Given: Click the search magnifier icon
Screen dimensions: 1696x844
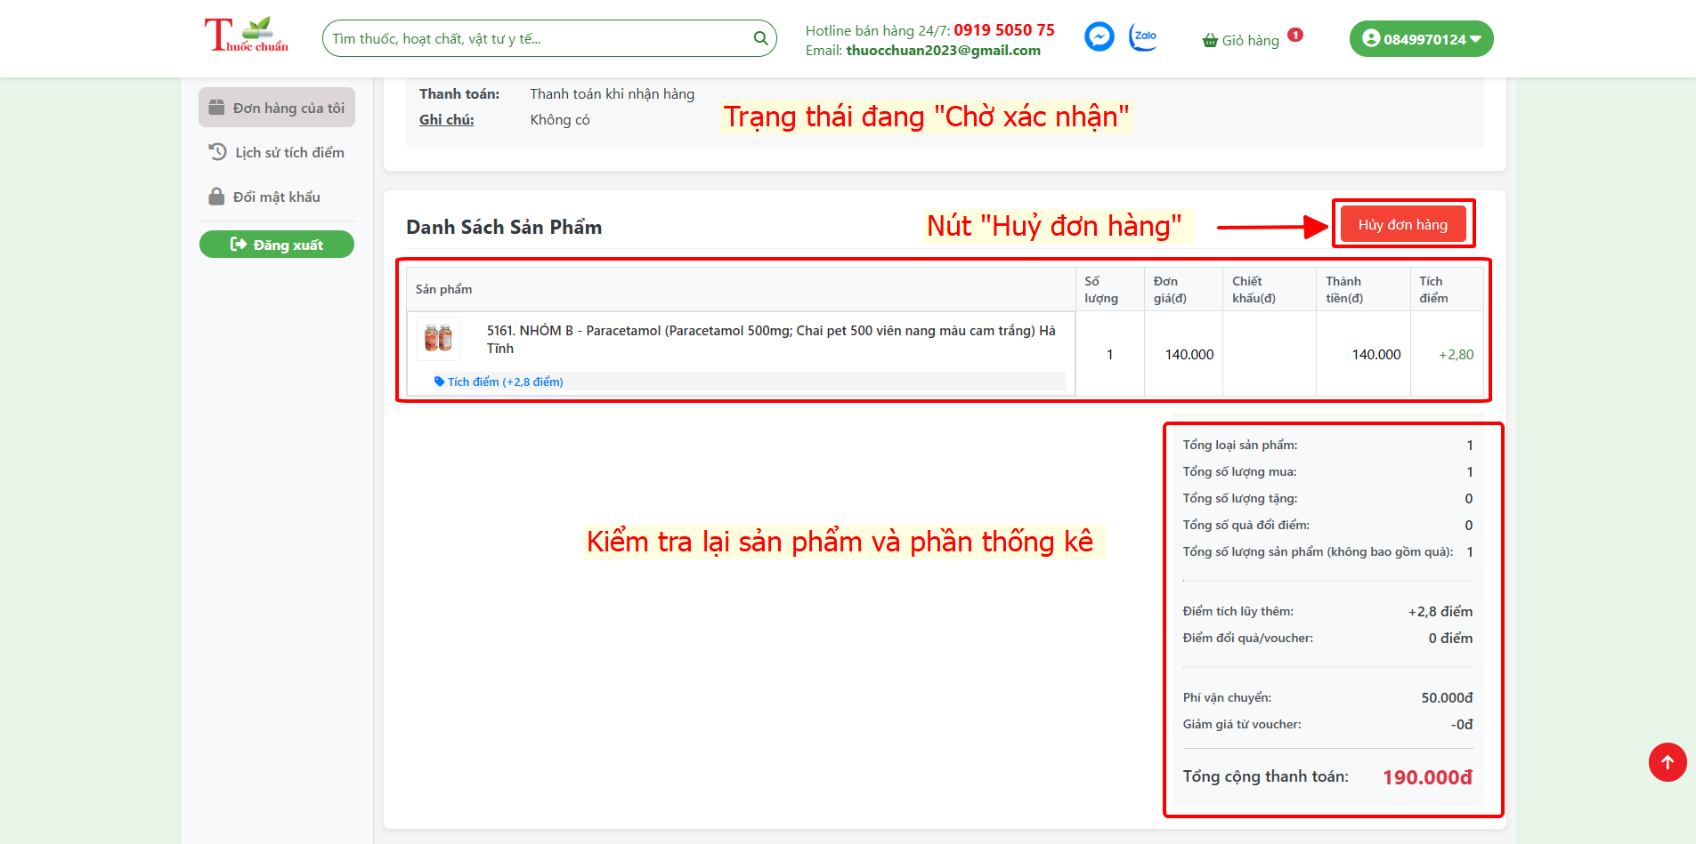Looking at the screenshot, I should click(760, 37).
